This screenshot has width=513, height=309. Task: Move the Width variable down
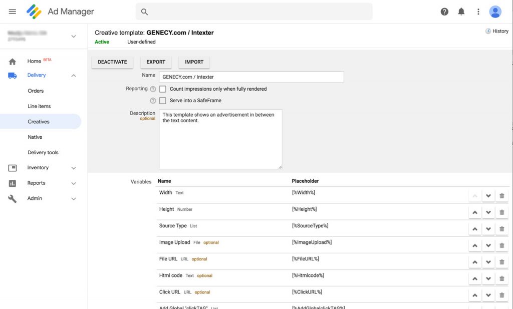pyautogui.click(x=488, y=196)
